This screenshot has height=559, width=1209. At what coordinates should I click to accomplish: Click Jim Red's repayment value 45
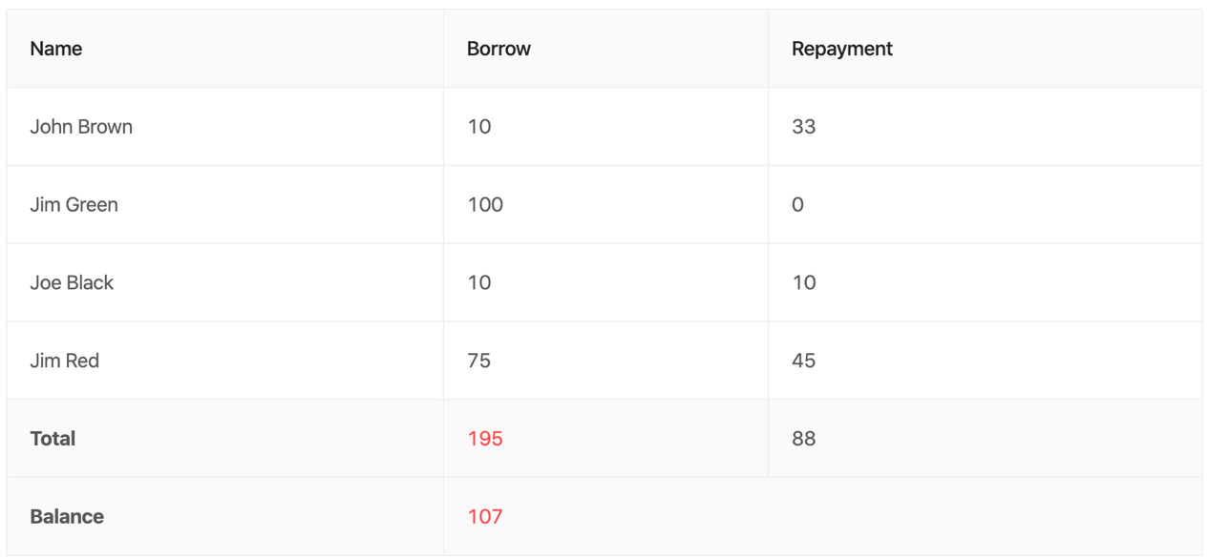pos(804,362)
